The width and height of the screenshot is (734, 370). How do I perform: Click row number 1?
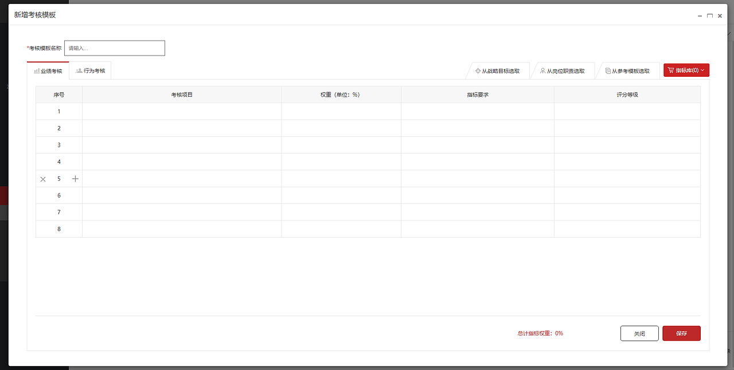[59, 112]
